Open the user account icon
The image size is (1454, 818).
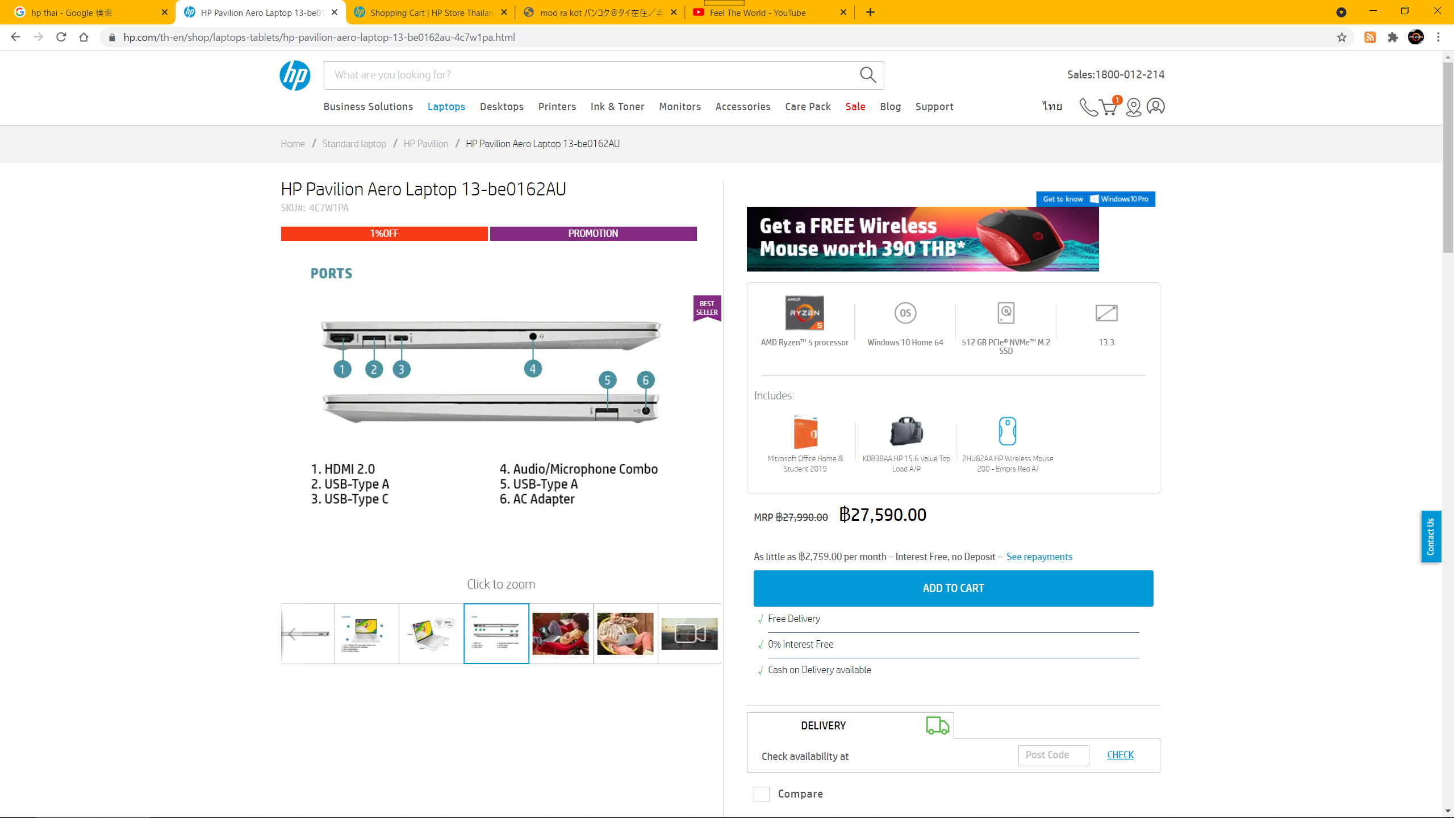point(1155,106)
